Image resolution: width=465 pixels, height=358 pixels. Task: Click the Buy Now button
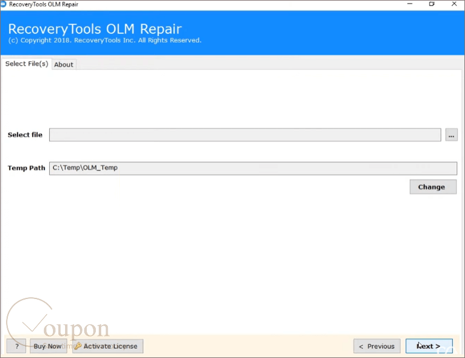point(48,346)
